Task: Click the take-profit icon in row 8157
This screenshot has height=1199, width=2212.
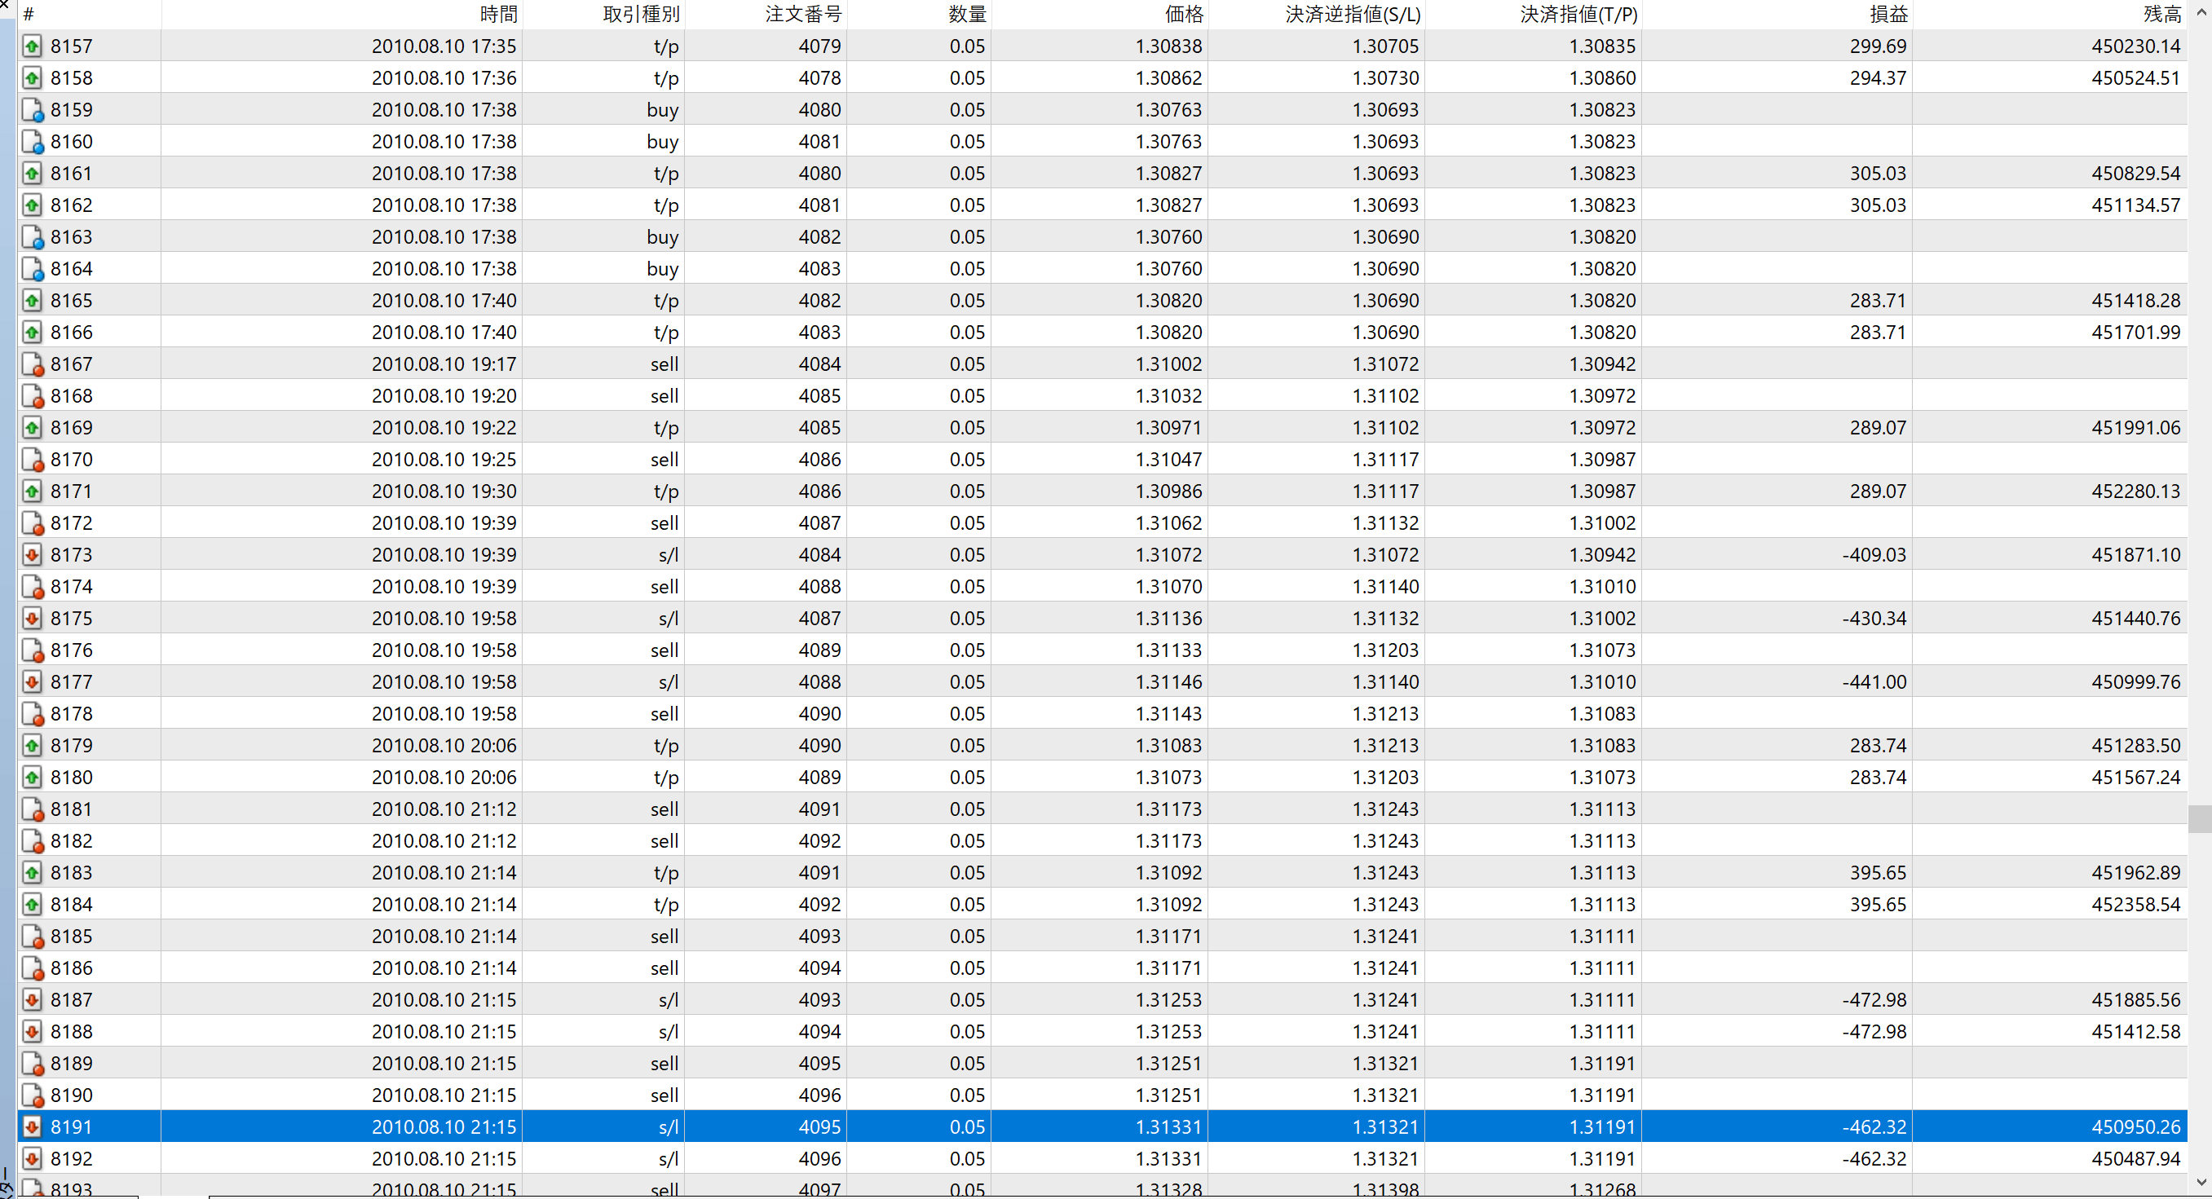Action: pos(32,46)
